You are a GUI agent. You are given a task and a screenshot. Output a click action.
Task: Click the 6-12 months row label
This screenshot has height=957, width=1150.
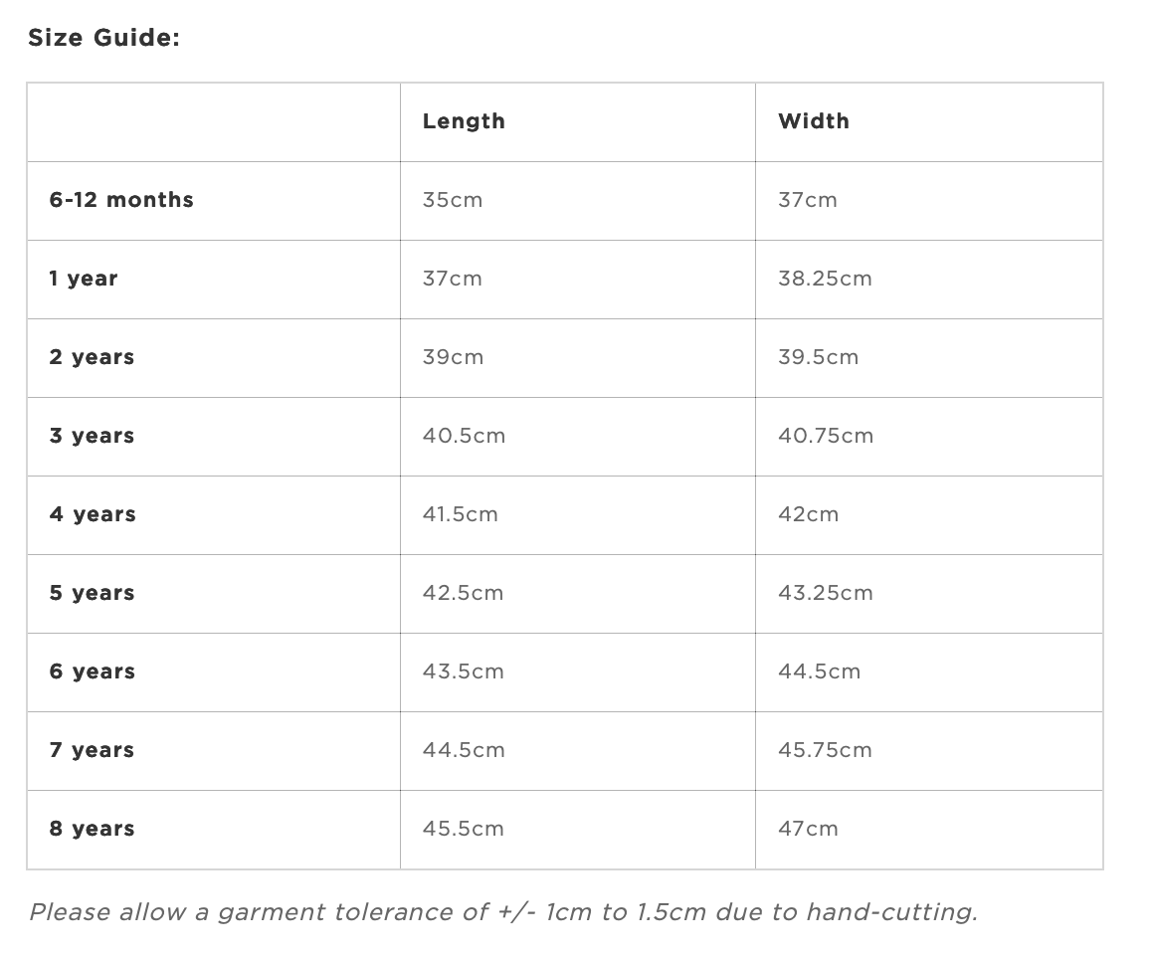click(x=121, y=200)
